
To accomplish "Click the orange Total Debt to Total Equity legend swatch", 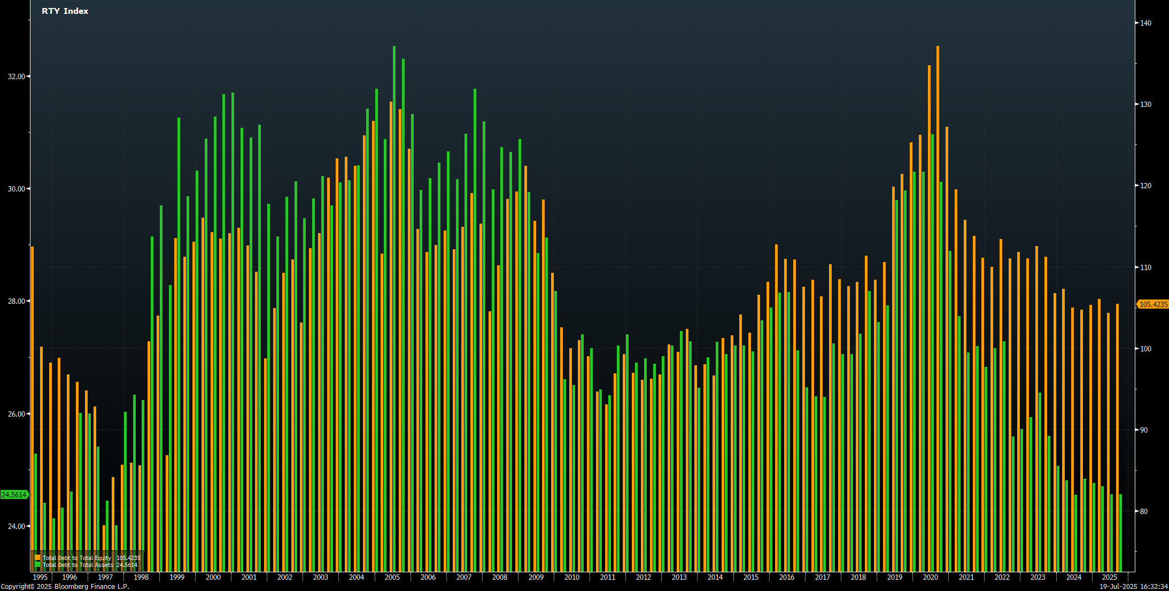I will click(37, 558).
